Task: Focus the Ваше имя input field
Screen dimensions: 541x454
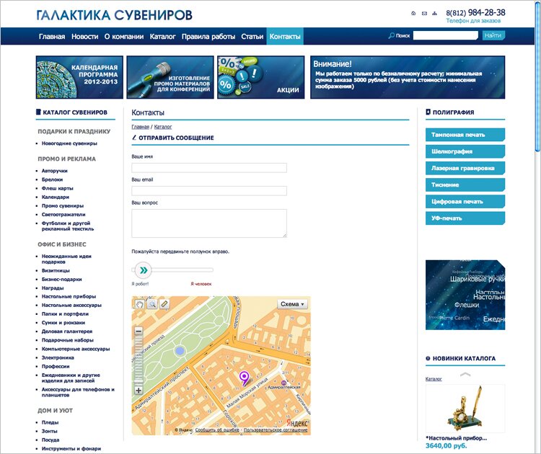Action: point(209,168)
